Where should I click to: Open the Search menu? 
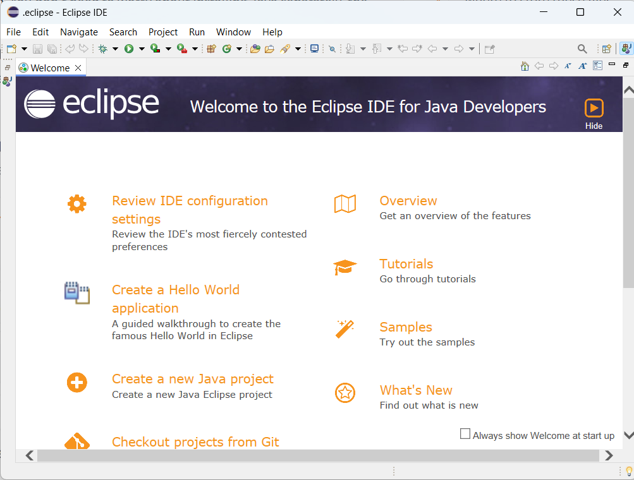[x=123, y=32]
